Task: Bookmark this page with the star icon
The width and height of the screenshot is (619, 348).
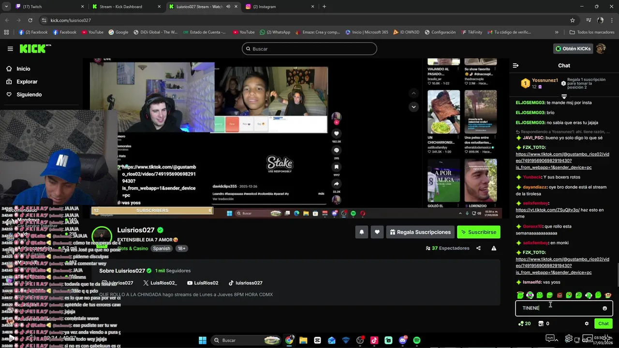Action: [x=573, y=20]
